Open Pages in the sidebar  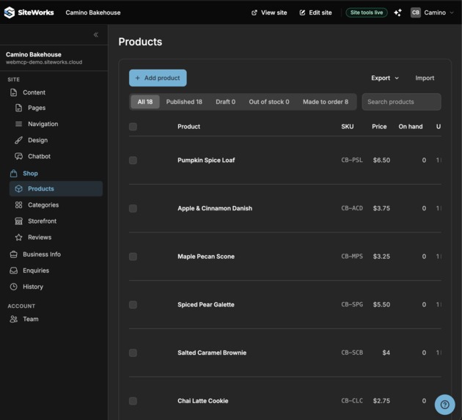coord(56,108)
